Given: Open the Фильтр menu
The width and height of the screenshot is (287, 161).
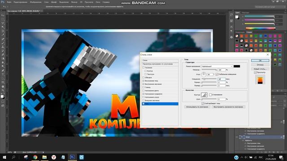Looking at the screenshot, I should point(74,2).
